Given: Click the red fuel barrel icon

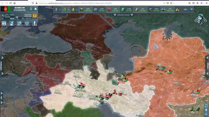Looking at the screenshot, I should (x=109, y=10).
